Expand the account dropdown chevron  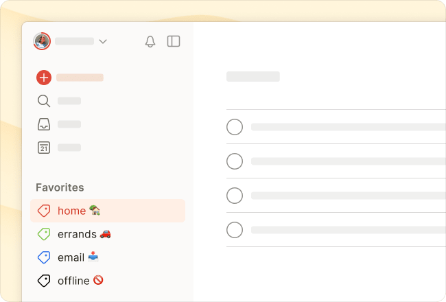[x=103, y=42]
